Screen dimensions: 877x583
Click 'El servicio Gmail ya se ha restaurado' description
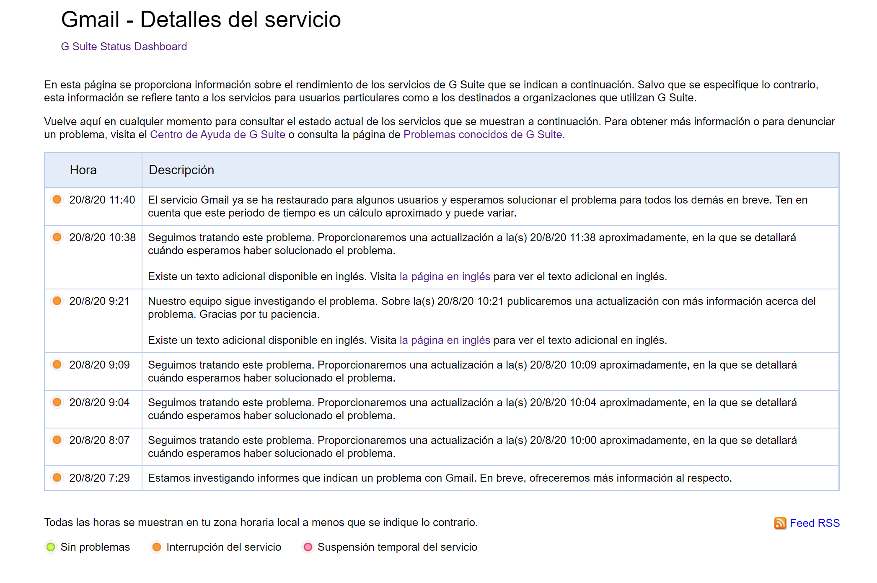478,206
